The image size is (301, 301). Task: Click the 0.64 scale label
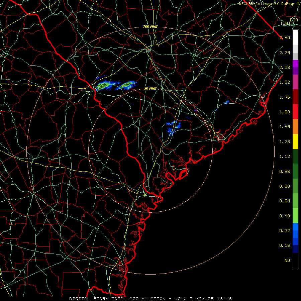(x=285, y=201)
